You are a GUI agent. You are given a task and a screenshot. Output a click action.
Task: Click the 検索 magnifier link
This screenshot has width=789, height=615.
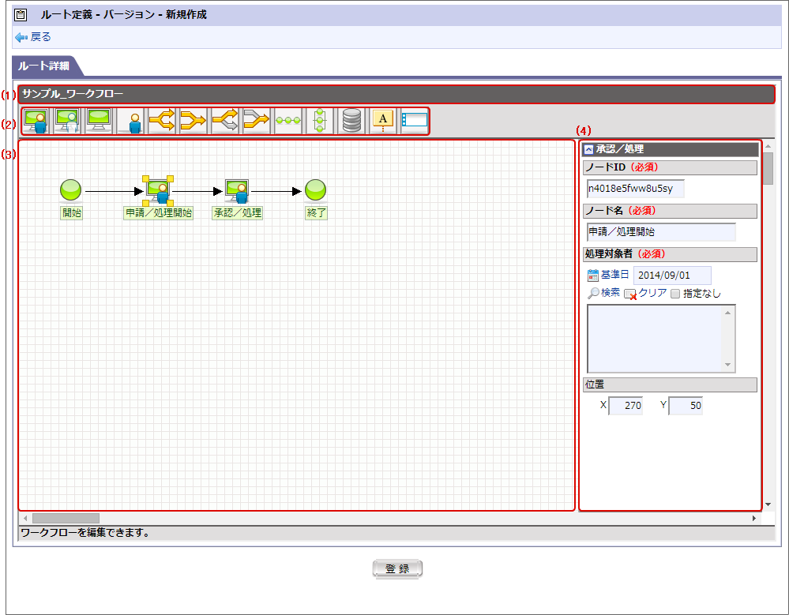point(604,293)
